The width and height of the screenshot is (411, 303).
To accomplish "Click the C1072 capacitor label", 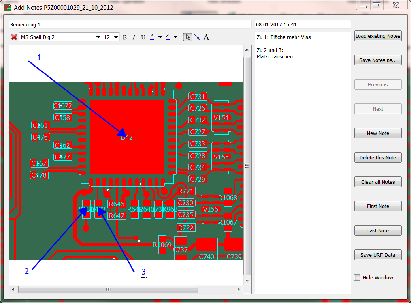I will [x=63, y=106].
